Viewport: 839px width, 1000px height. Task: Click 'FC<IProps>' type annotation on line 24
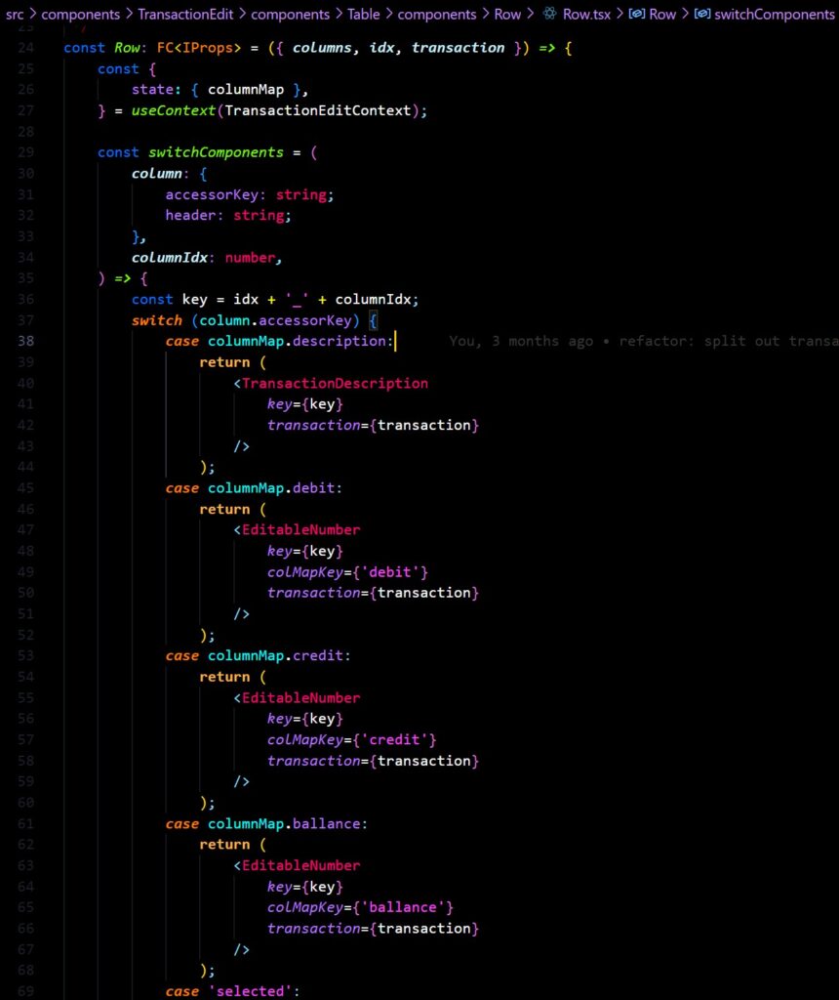point(199,48)
